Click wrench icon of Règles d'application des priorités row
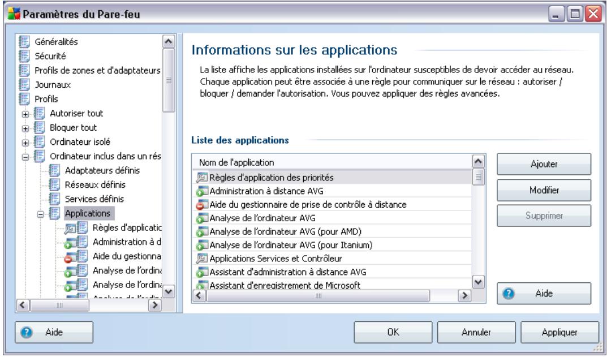 click(202, 177)
